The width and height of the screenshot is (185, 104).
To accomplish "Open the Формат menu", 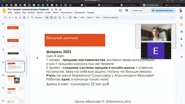I will [x=40, y=12].
